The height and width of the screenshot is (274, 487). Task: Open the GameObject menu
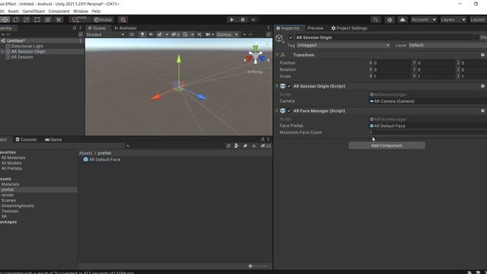(33, 11)
